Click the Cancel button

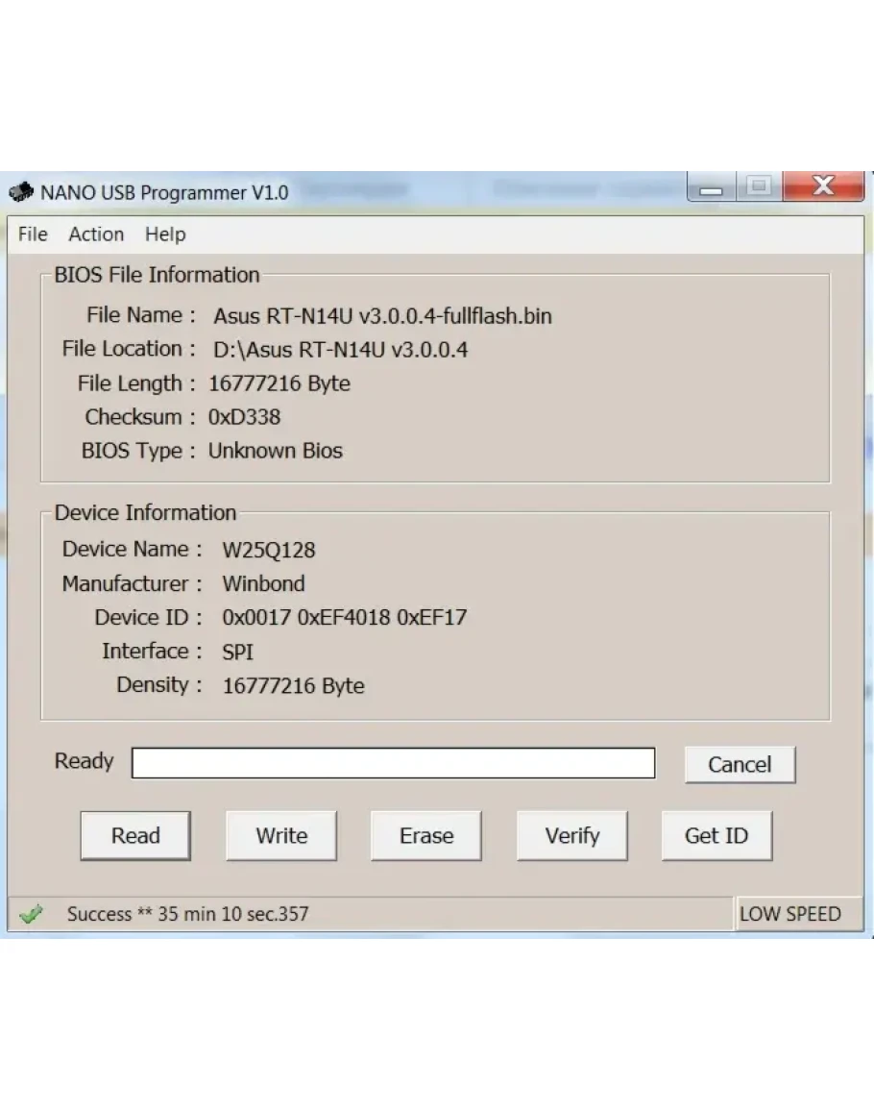740,764
